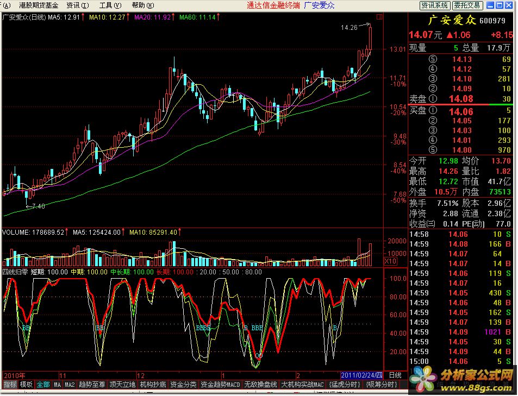Switch to the MA indicator tab

57,385
